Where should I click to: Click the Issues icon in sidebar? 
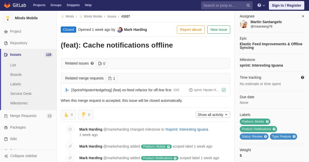[x=6, y=55]
